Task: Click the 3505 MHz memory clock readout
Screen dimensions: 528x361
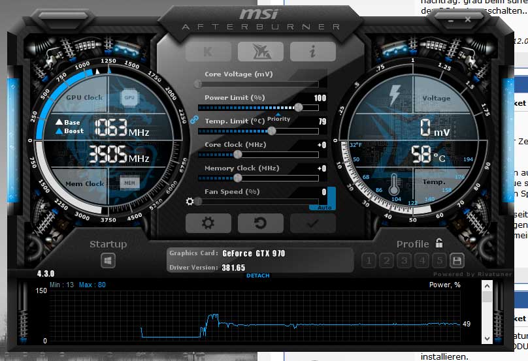Action: click(x=119, y=155)
